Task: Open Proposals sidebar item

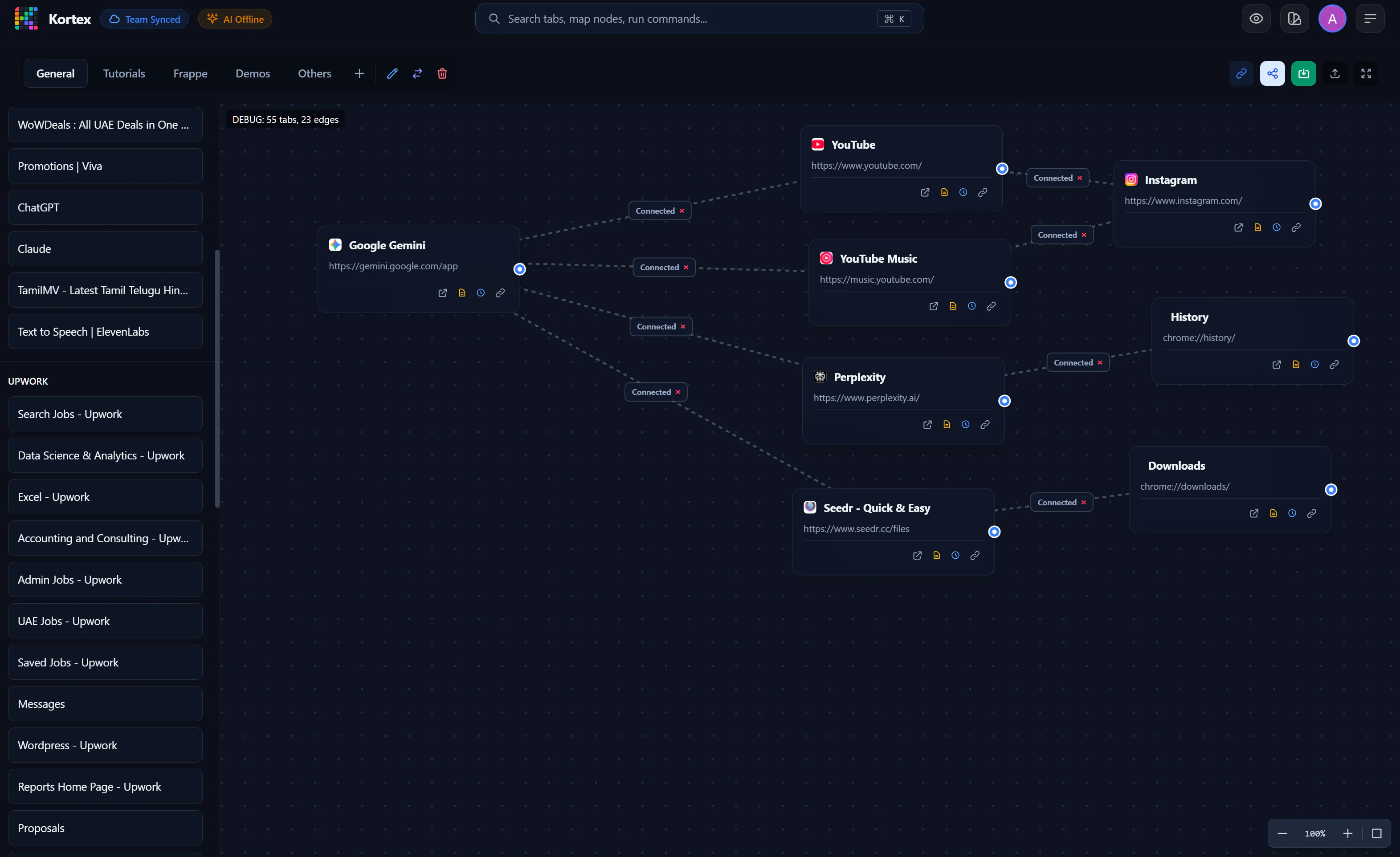Action: tap(105, 828)
